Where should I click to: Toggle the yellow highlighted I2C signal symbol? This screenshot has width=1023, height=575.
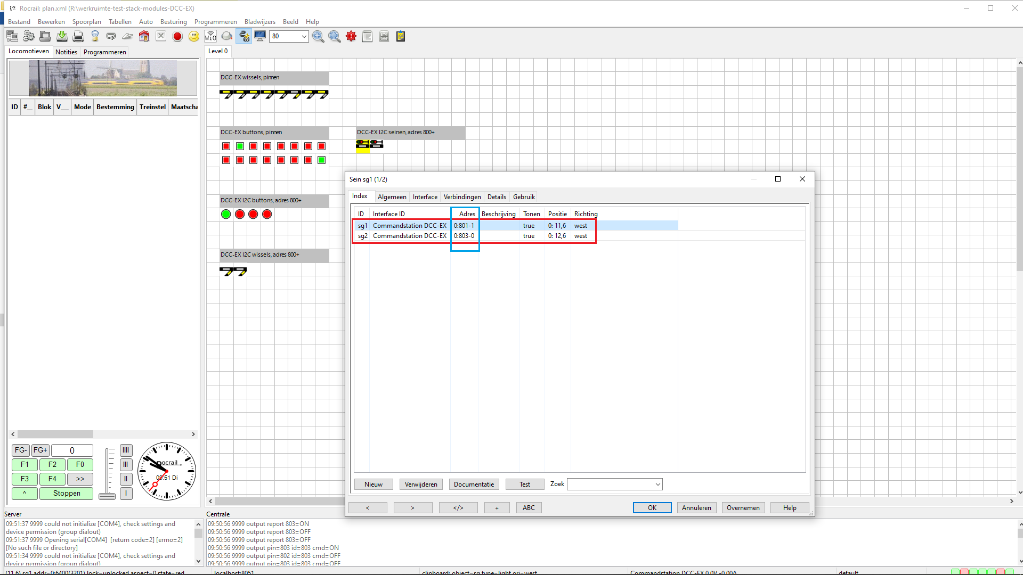tap(363, 144)
